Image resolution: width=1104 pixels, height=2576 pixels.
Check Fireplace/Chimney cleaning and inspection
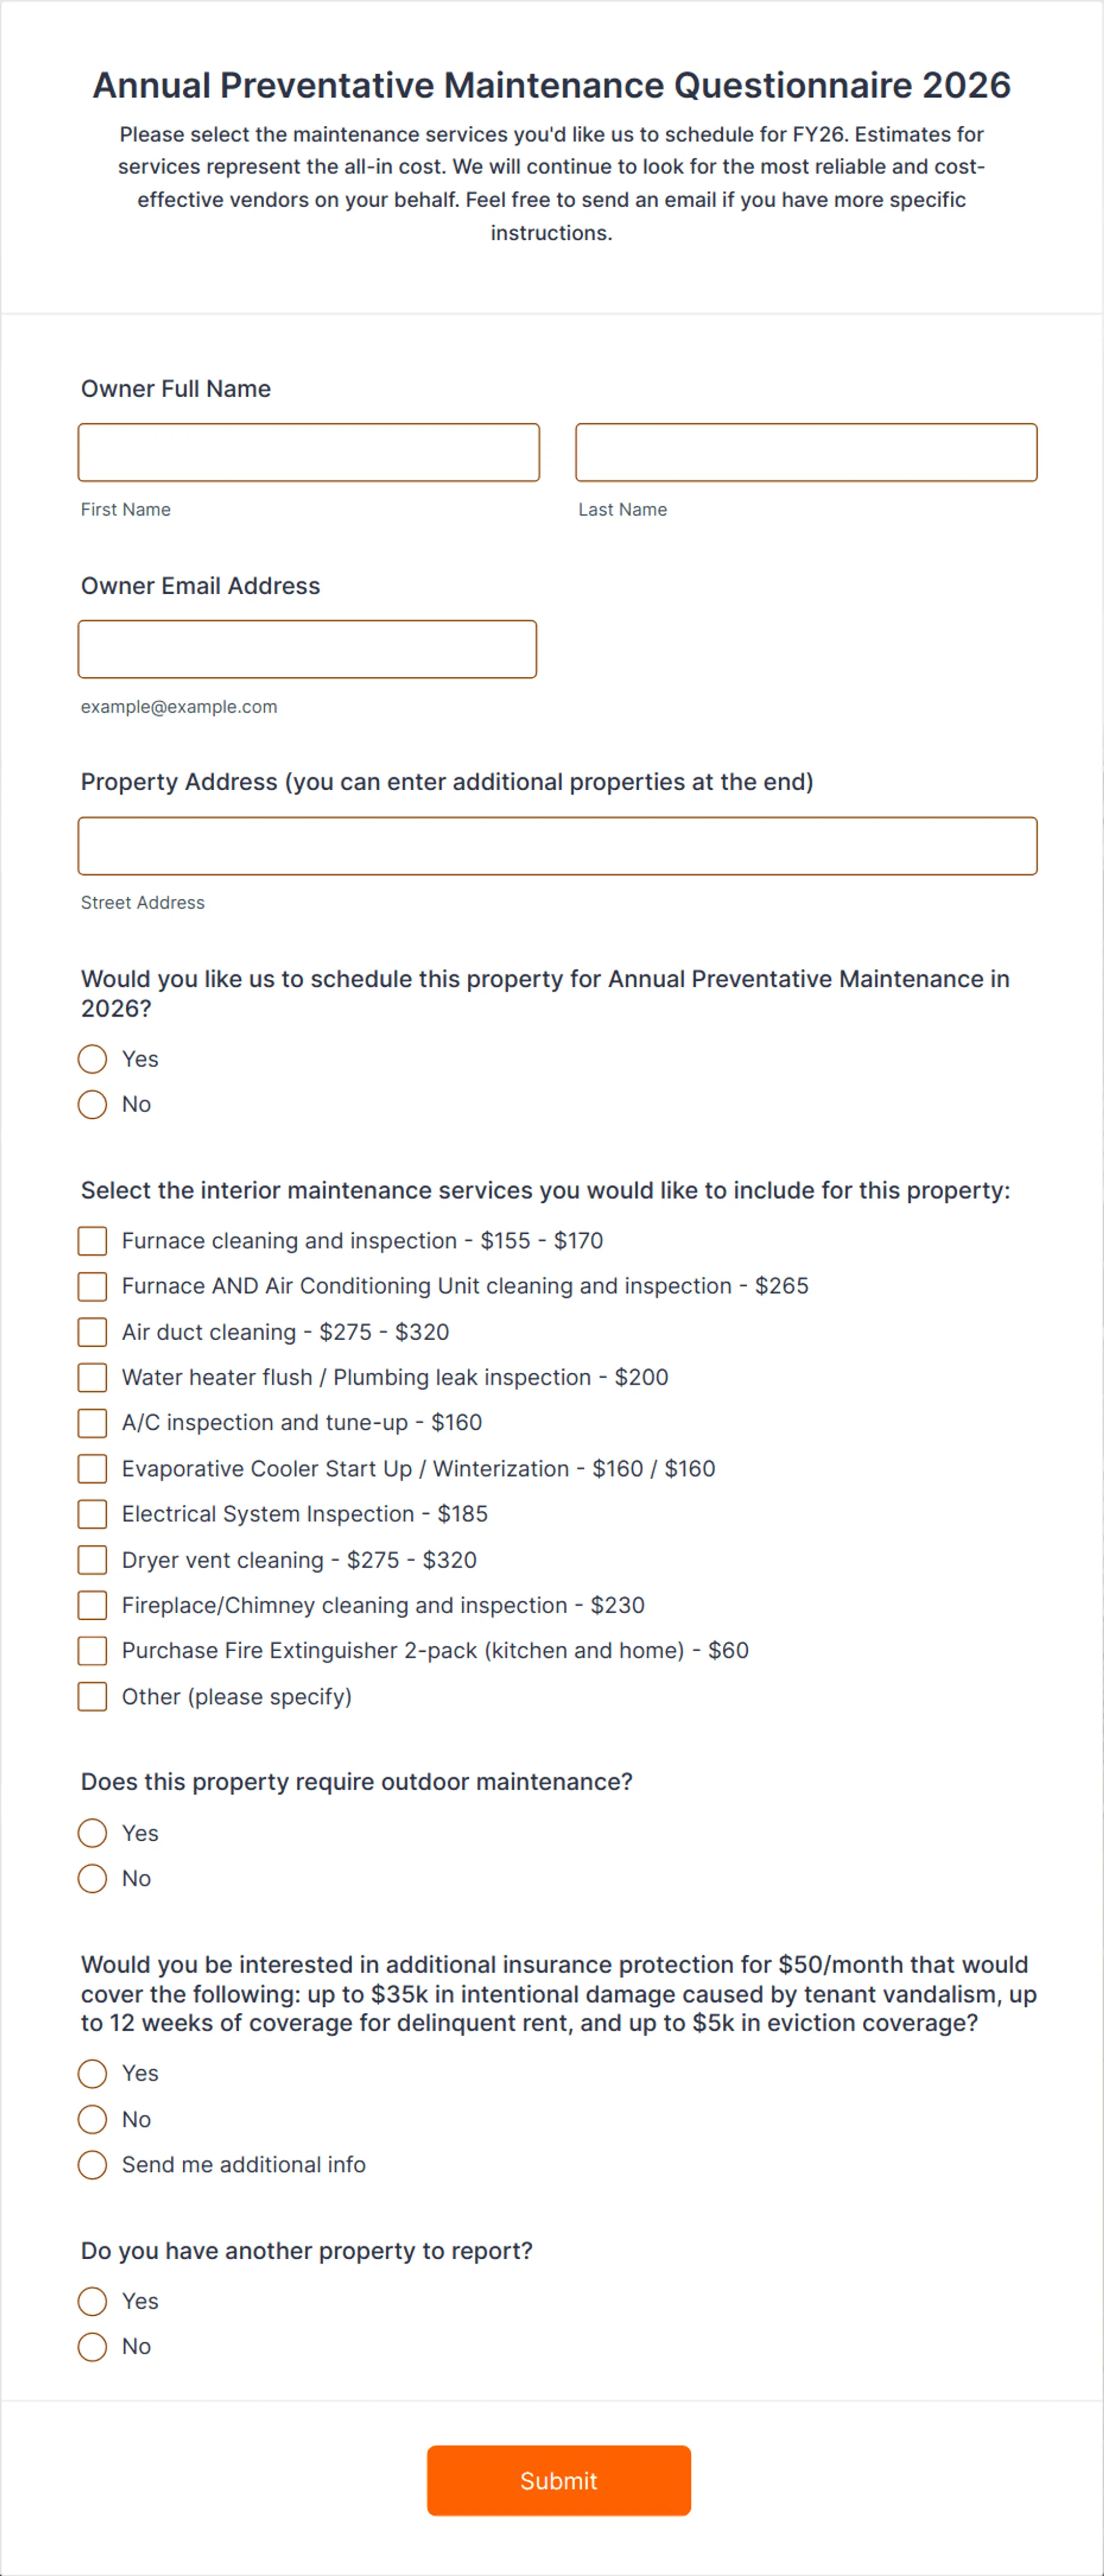(93, 1605)
